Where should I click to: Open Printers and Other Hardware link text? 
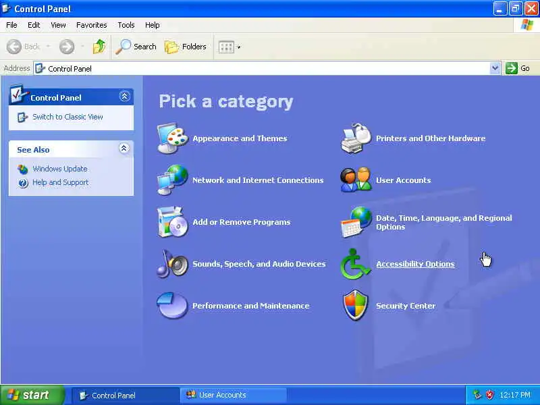pos(431,138)
